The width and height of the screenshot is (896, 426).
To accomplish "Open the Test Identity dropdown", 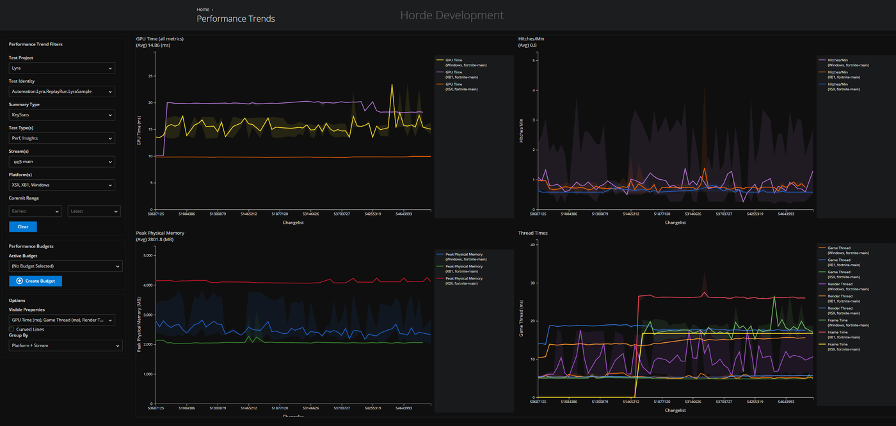I will [x=62, y=91].
